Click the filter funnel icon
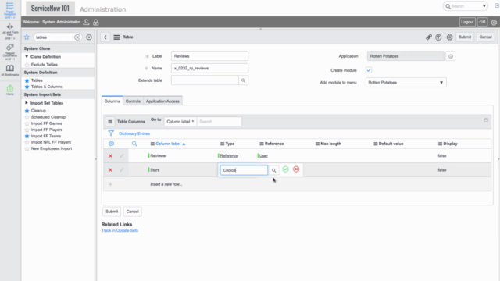This screenshot has width=500, height=281. (111, 133)
